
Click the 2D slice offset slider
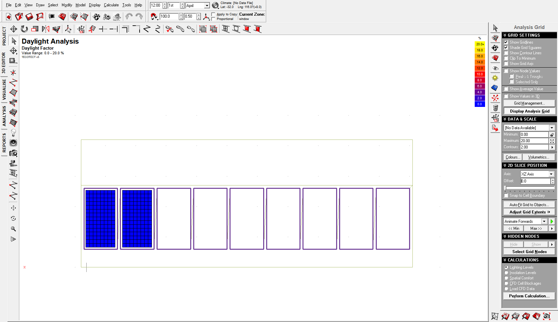click(529, 188)
